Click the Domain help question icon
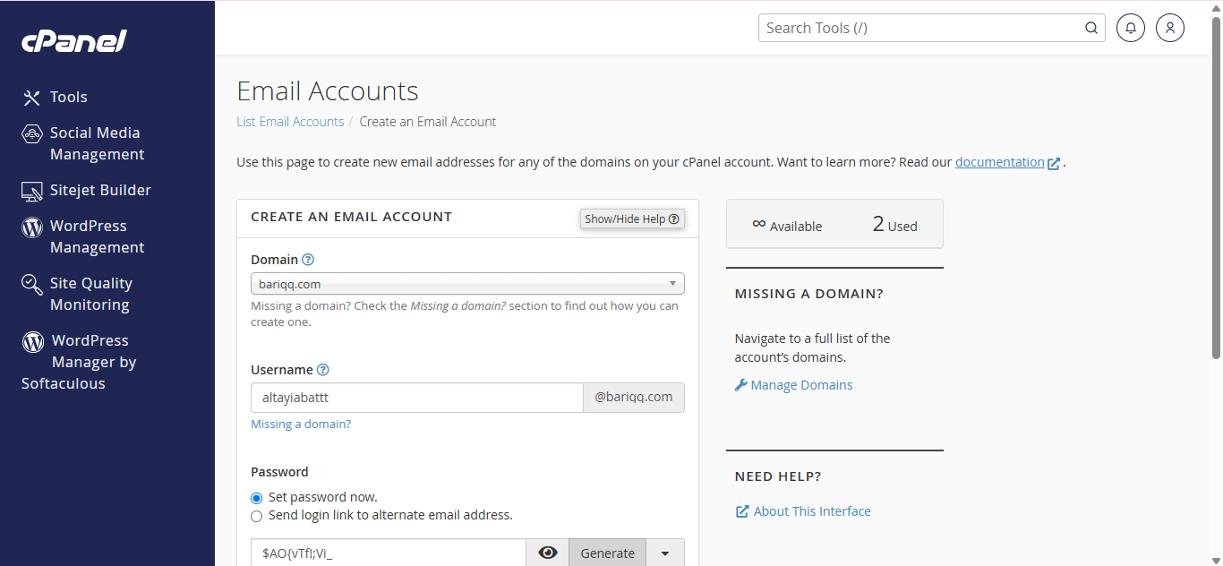This screenshot has width=1223, height=566. tap(308, 260)
